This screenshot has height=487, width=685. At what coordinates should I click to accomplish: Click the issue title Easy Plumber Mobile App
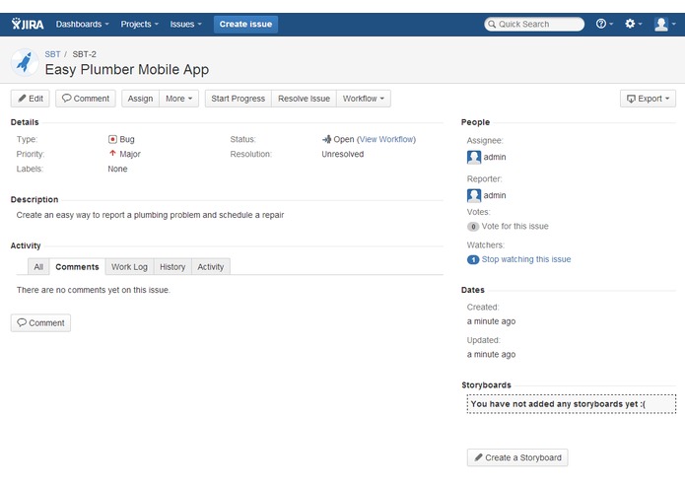127,69
